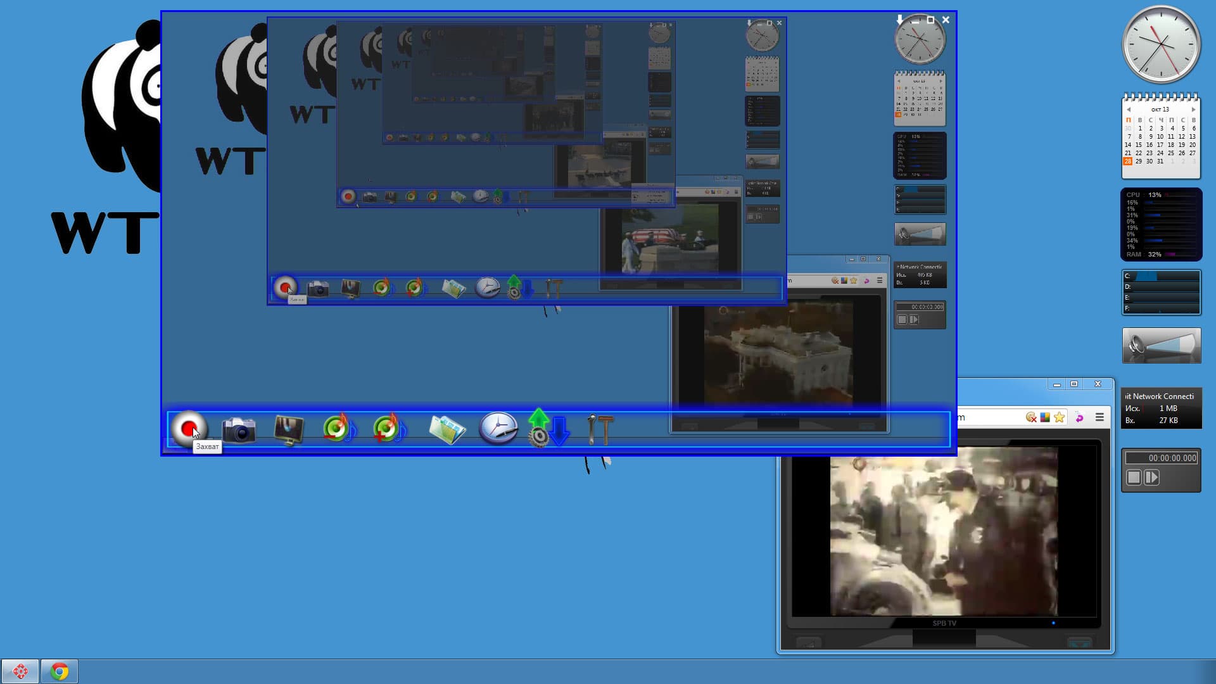Click the camera snapshot icon
Viewport: 1216px width, 684px height.
click(239, 430)
